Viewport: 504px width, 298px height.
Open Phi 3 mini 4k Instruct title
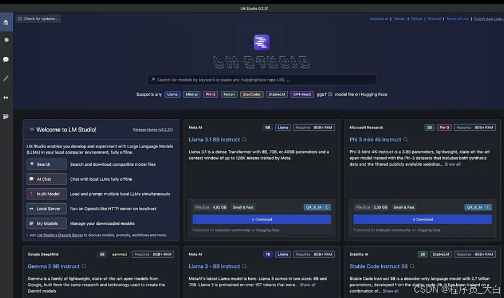[x=375, y=140]
